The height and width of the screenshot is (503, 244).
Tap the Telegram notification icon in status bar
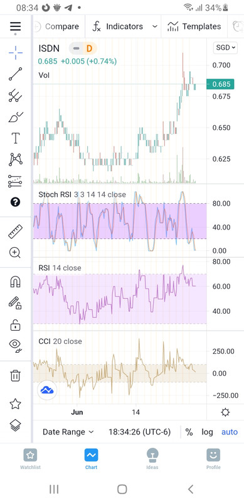point(69,8)
